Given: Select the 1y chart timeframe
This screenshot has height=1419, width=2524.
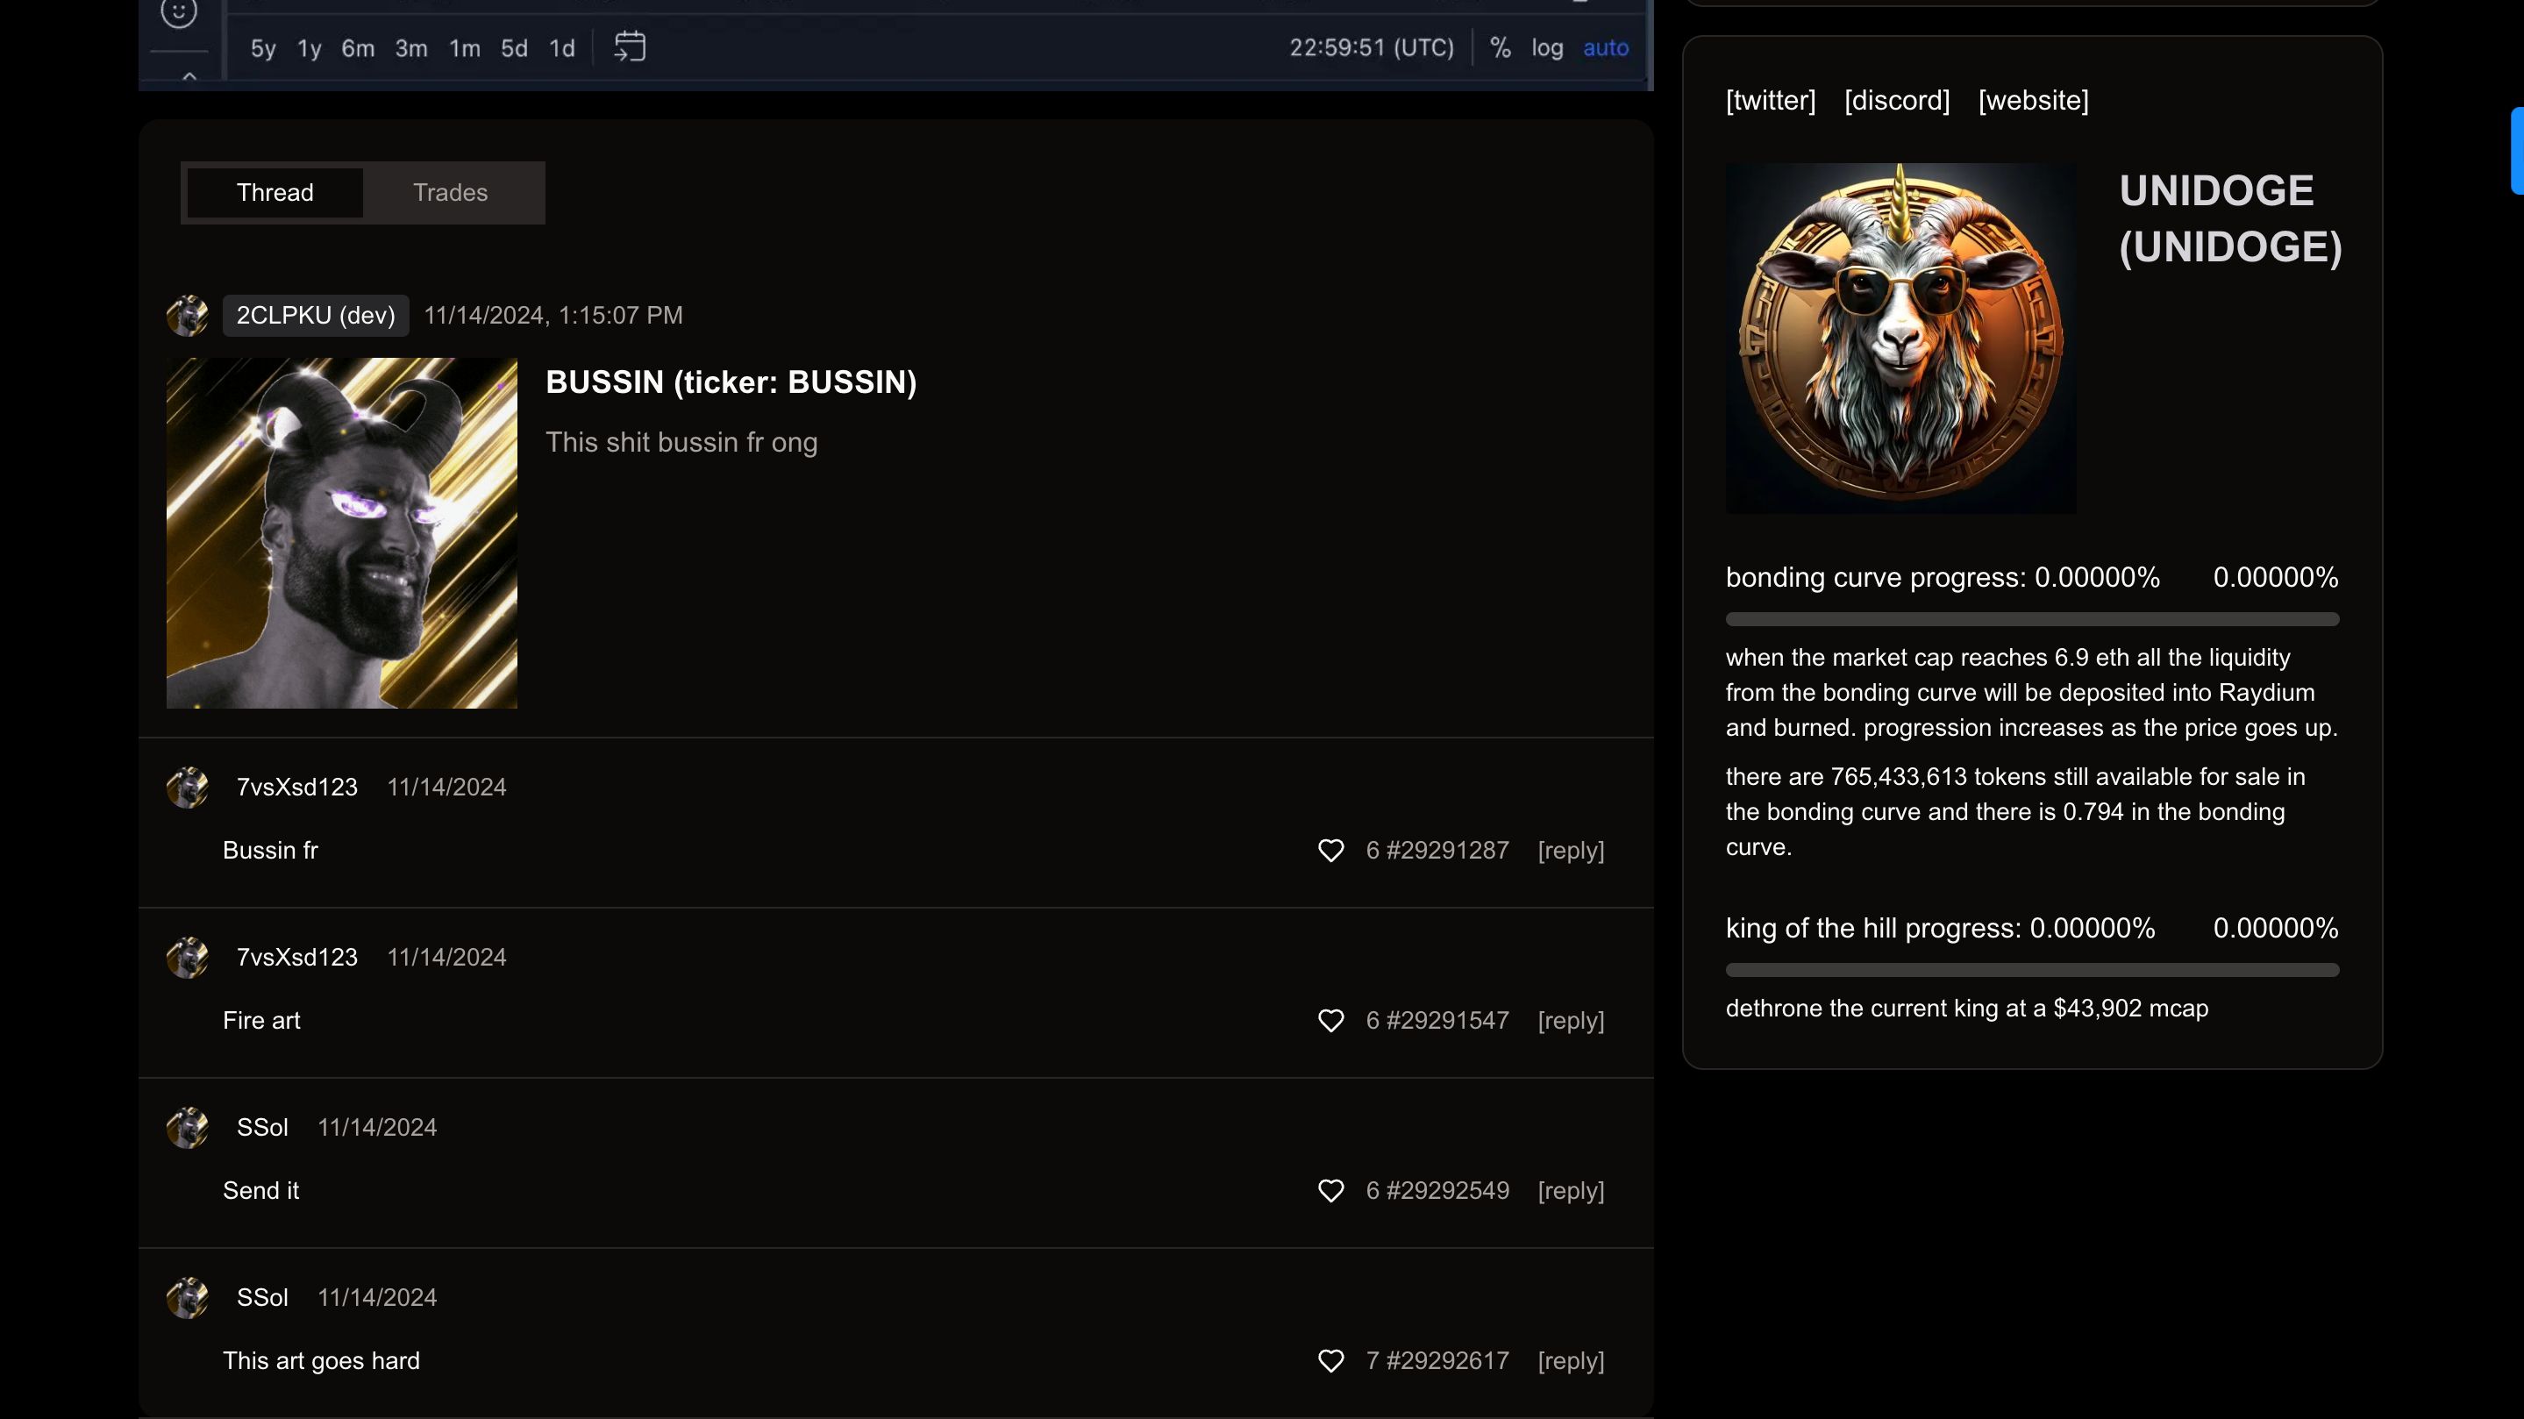Looking at the screenshot, I should coord(307,46).
